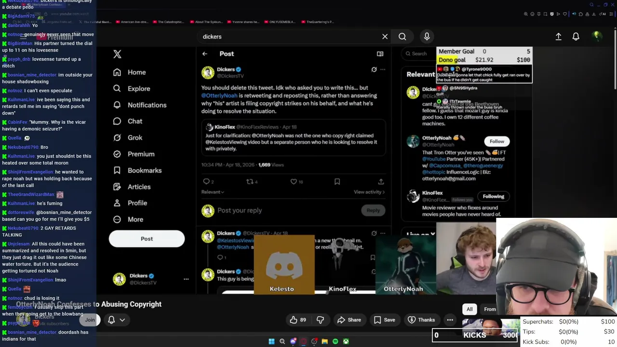
Task: Open the quoted KinoFlex tweet
Action: (294, 138)
